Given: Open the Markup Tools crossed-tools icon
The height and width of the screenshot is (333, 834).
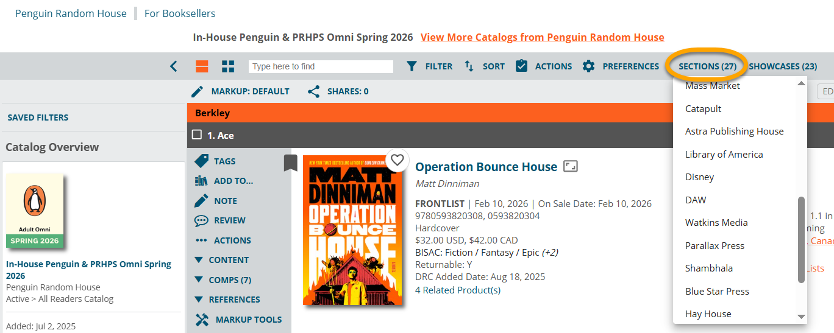Looking at the screenshot, I should 202,320.
